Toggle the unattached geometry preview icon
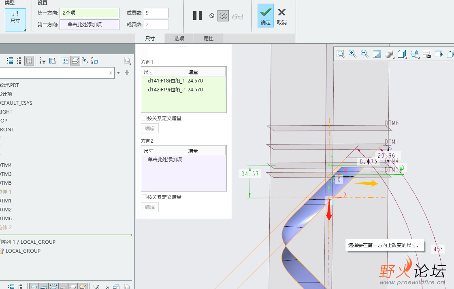Image resolution: width=454 pixels, height=289 pixels. pos(223,16)
